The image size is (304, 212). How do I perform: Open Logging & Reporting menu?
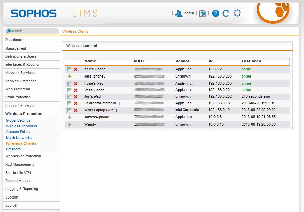tap(31, 189)
